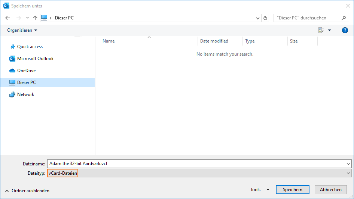
Task: Click the forward navigation arrow
Action: tap(18, 18)
